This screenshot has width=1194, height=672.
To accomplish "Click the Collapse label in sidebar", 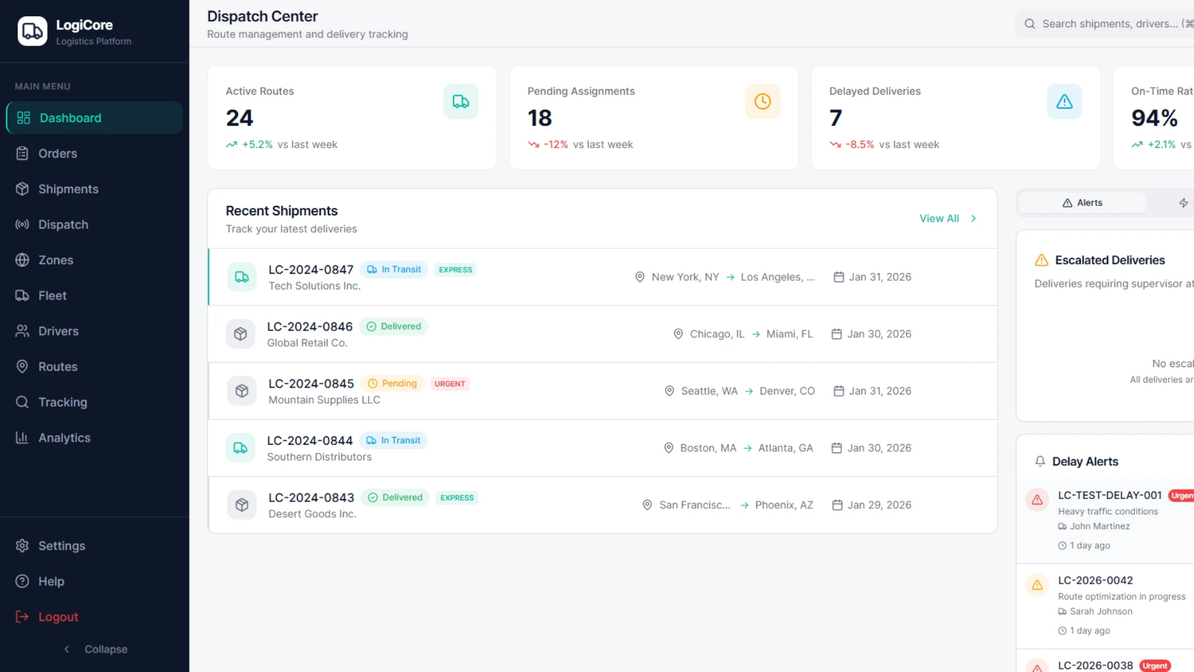I will click(x=106, y=649).
